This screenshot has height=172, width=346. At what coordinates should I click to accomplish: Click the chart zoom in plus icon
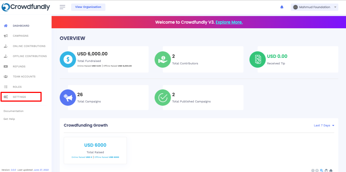(313, 170)
